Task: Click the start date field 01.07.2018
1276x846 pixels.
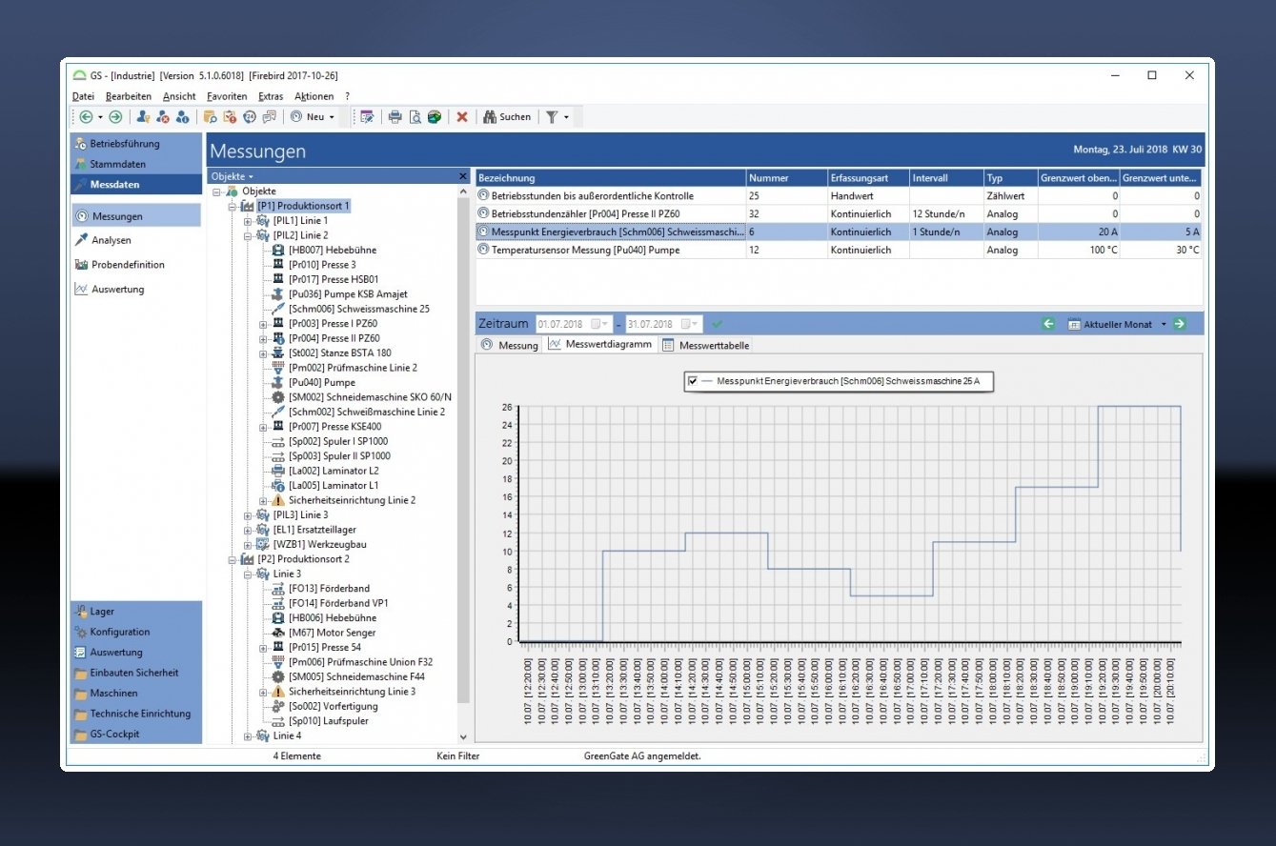Action: pyautogui.click(x=562, y=324)
